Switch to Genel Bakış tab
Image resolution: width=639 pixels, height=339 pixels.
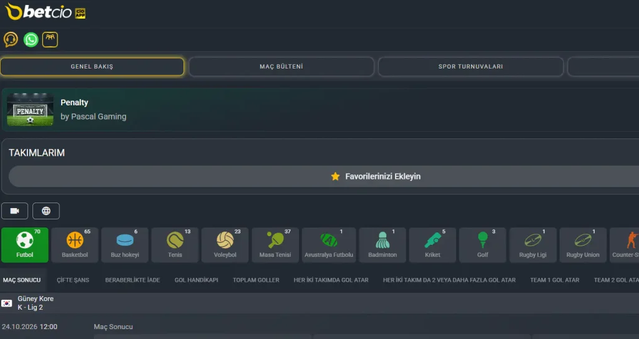click(x=92, y=66)
